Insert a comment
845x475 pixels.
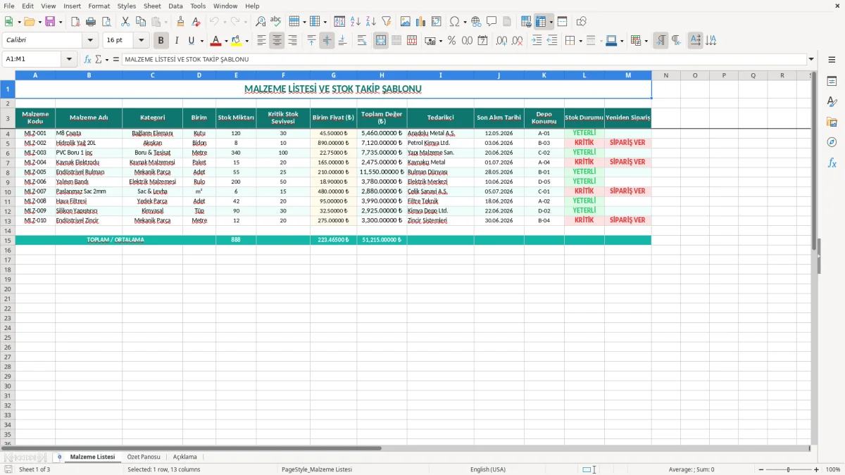point(492,22)
